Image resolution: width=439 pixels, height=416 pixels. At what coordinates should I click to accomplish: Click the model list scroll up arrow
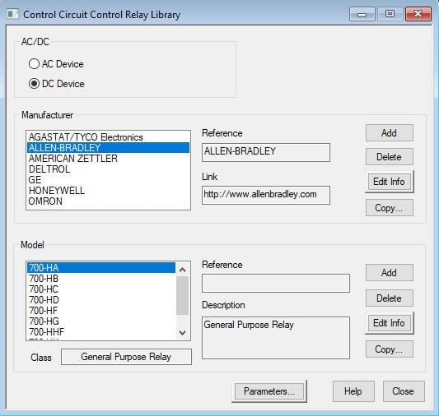coord(183,270)
